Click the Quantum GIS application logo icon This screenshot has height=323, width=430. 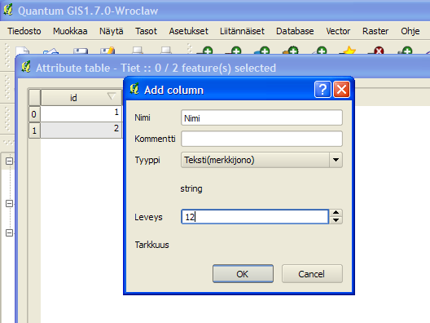(8, 10)
